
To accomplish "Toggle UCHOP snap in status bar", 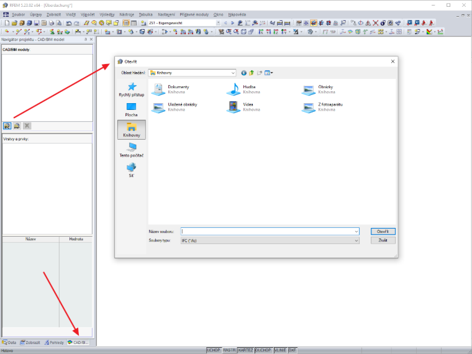I will [x=214, y=350].
